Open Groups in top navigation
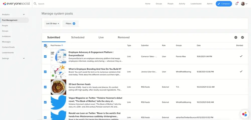The image size is (251, 120). tap(159, 4)
